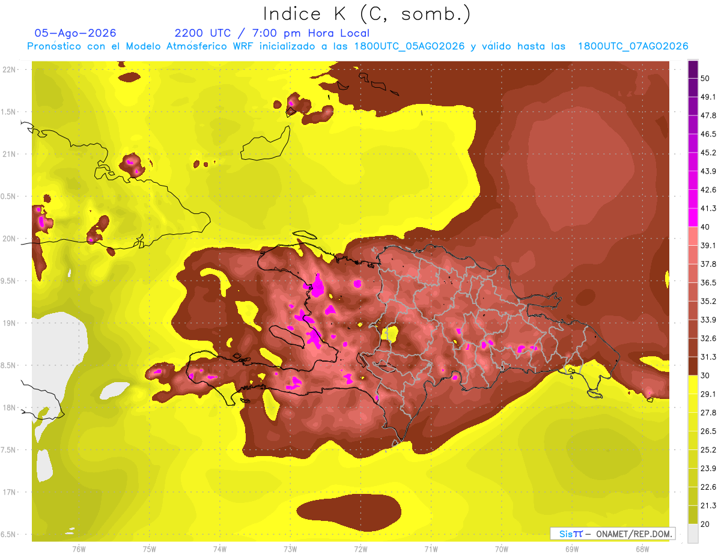Click the legend value "40"
This screenshot has height=557, width=721.
[705, 227]
